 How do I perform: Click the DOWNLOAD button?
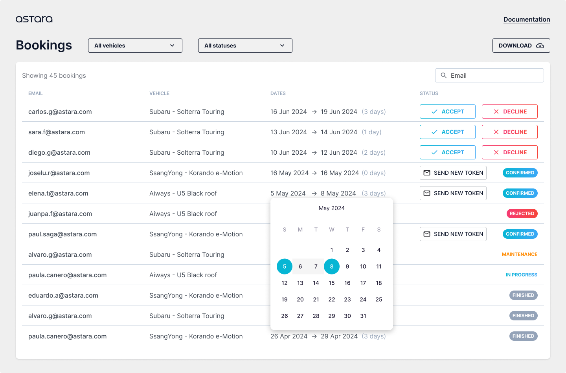click(521, 46)
